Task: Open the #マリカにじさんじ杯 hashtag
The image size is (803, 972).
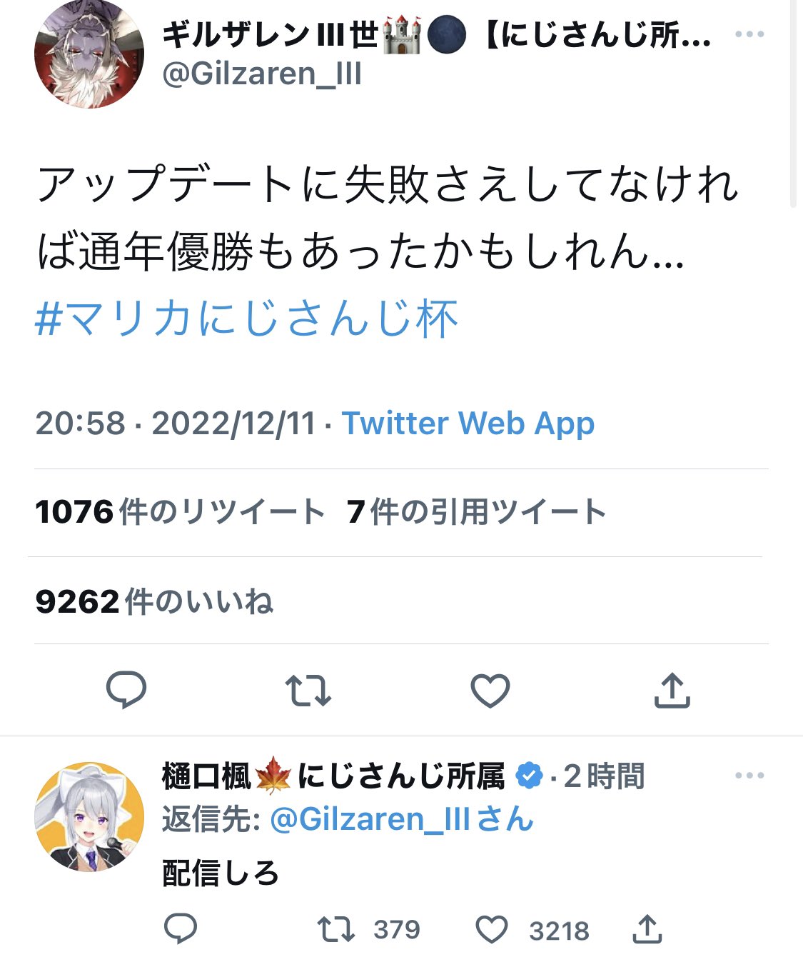Action: [246, 319]
